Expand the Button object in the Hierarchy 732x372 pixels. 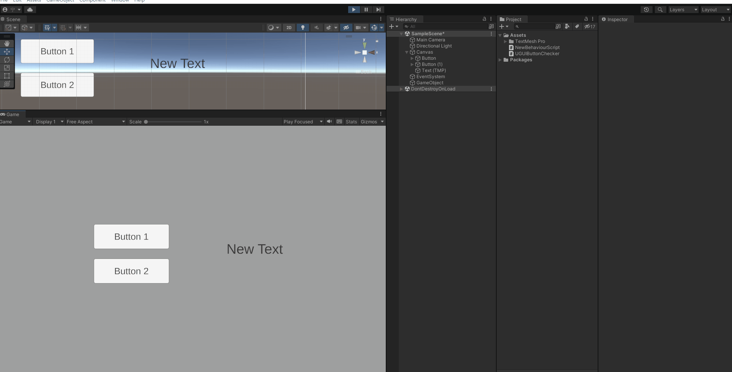pyautogui.click(x=413, y=58)
